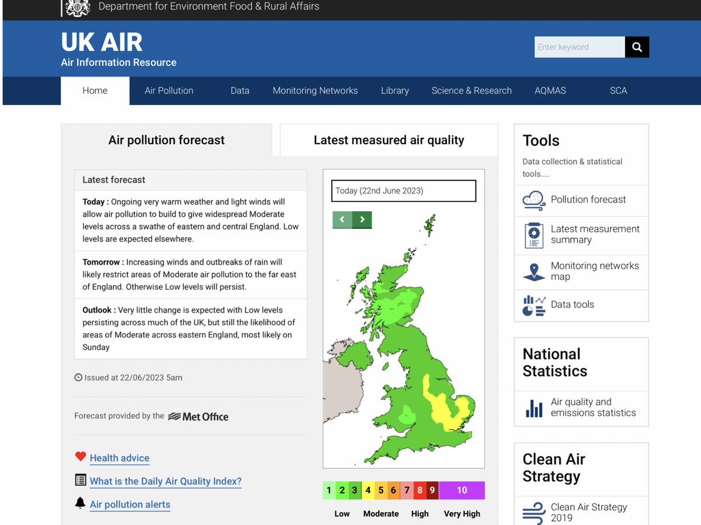Open What is the Daily Air Quality Index?
Viewport: 701px width, 525px height.
tap(165, 481)
